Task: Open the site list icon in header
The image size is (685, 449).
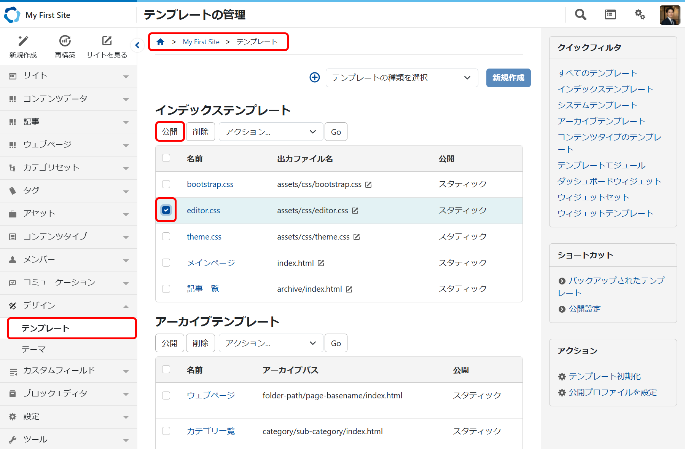Action: (x=610, y=15)
